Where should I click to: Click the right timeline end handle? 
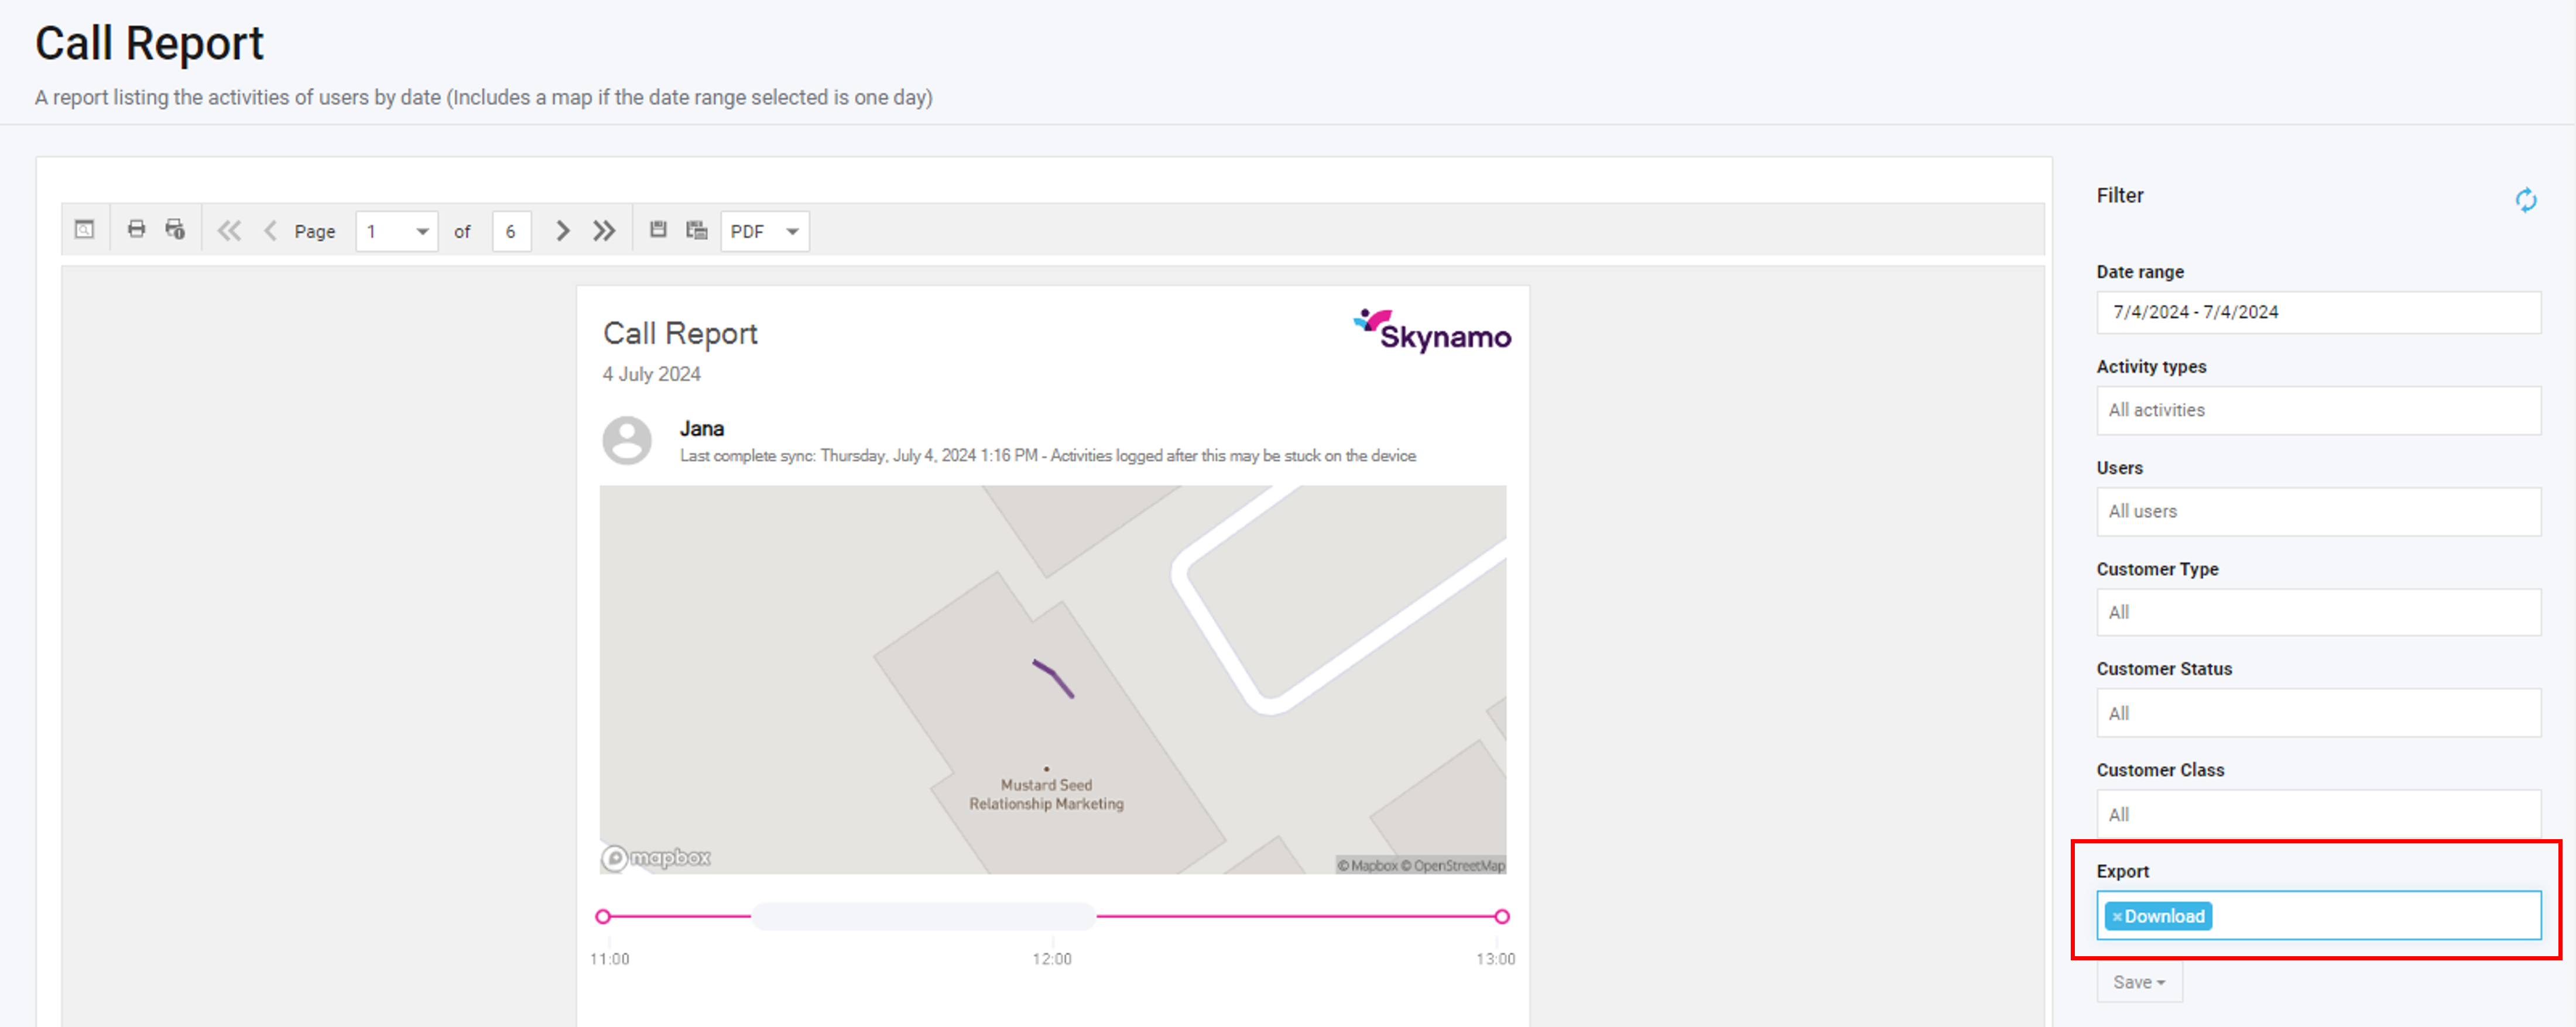tap(1502, 916)
